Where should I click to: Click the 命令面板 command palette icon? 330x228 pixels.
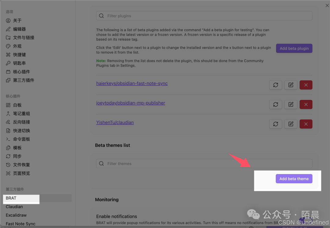pos(8,139)
